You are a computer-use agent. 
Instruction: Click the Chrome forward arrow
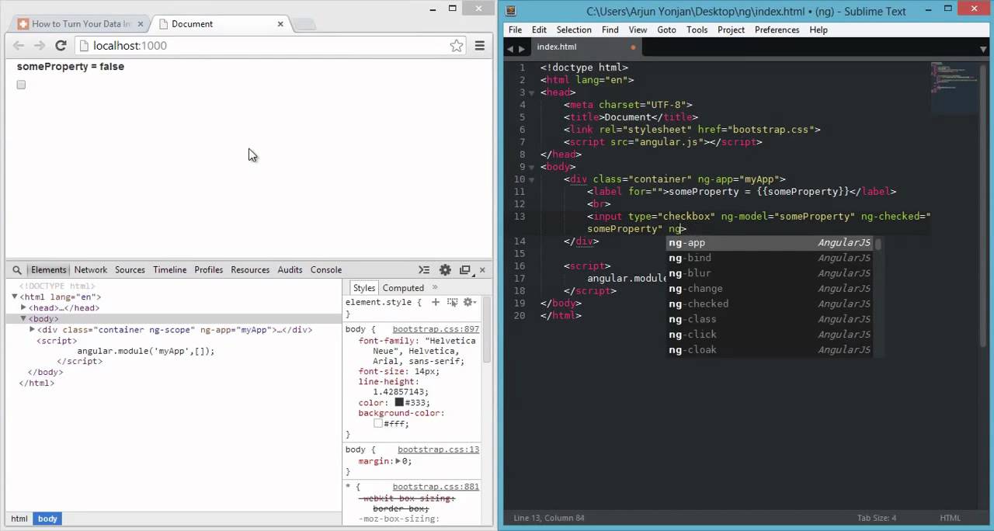[x=40, y=46]
